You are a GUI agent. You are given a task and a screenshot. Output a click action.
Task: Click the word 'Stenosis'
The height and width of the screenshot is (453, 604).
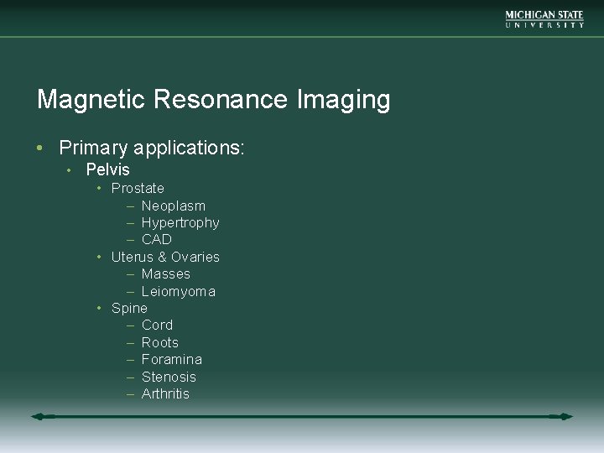click(169, 377)
